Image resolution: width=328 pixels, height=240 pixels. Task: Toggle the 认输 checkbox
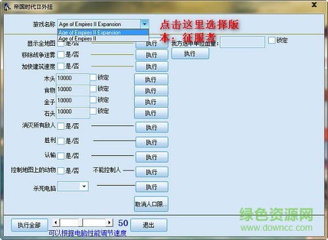(60, 156)
